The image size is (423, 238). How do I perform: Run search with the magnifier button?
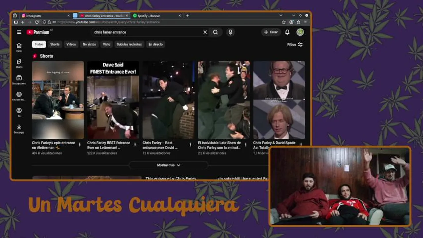pyautogui.click(x=215, y=32)
